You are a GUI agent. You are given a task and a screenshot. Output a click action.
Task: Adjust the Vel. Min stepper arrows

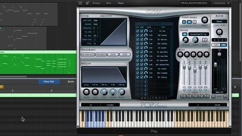(98, 32)
